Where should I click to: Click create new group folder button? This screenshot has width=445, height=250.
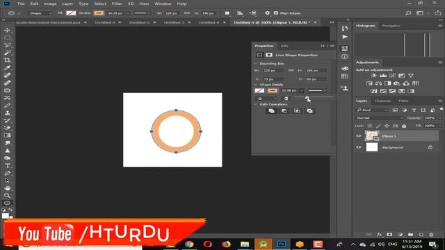[410, 235]
